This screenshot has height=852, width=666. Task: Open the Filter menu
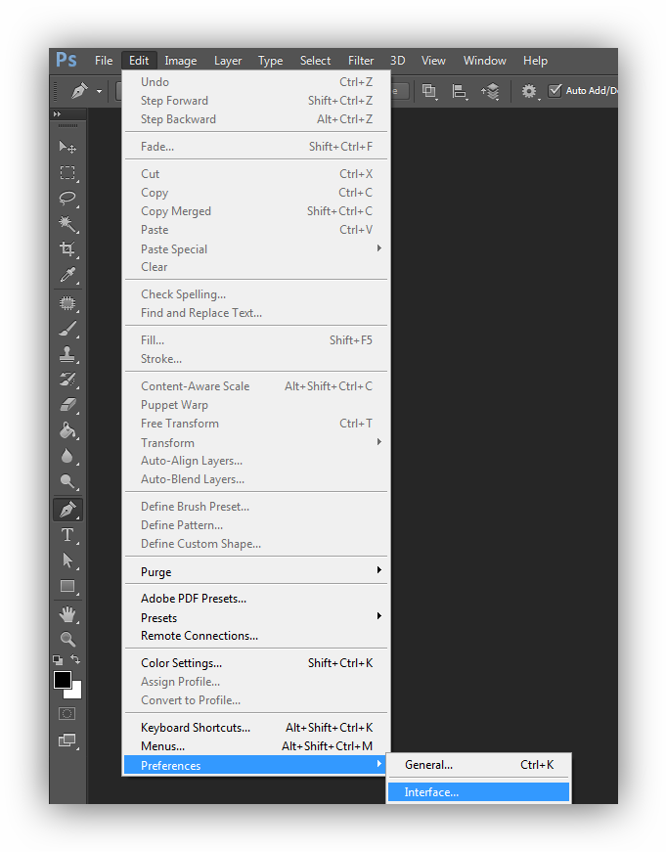pyautogui.click(x=361, y=61)
